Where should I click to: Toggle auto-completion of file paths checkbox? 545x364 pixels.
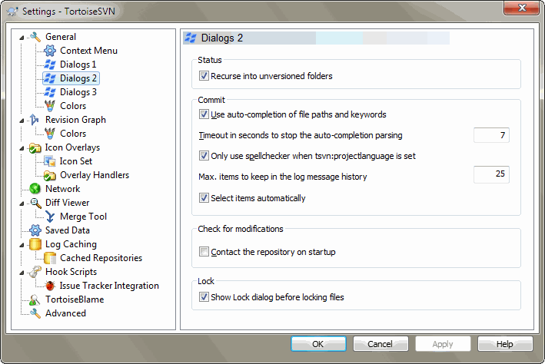pos(204,114)
